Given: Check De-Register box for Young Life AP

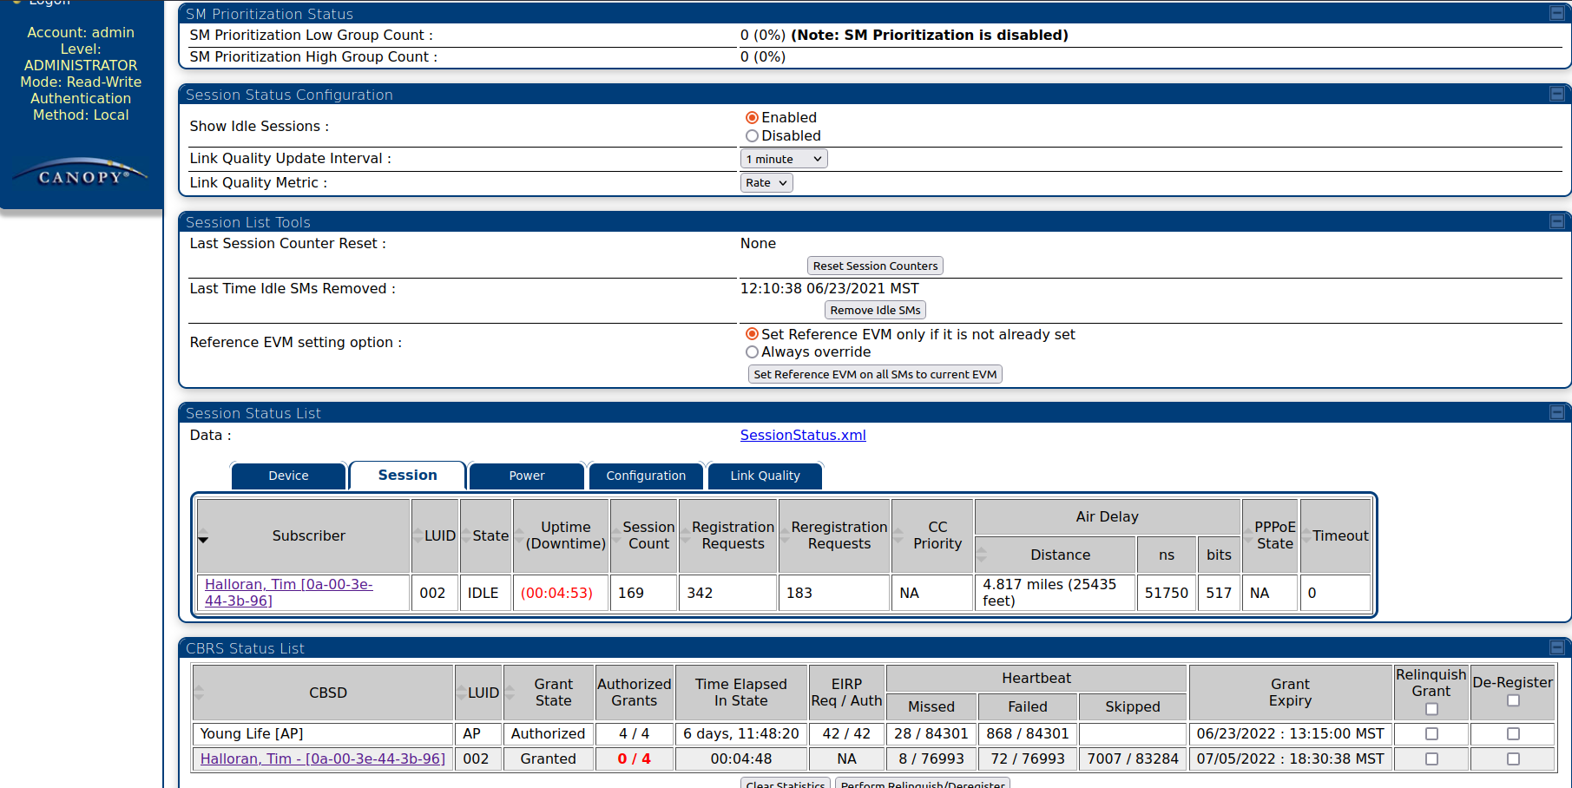Looking at the screenshot, I should tap(1513, 734).
